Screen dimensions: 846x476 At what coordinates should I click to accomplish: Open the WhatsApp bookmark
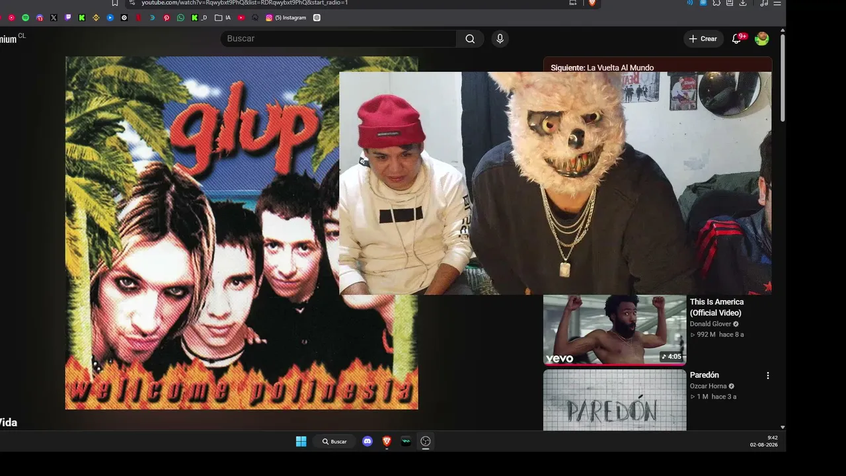tap(180, 18)
